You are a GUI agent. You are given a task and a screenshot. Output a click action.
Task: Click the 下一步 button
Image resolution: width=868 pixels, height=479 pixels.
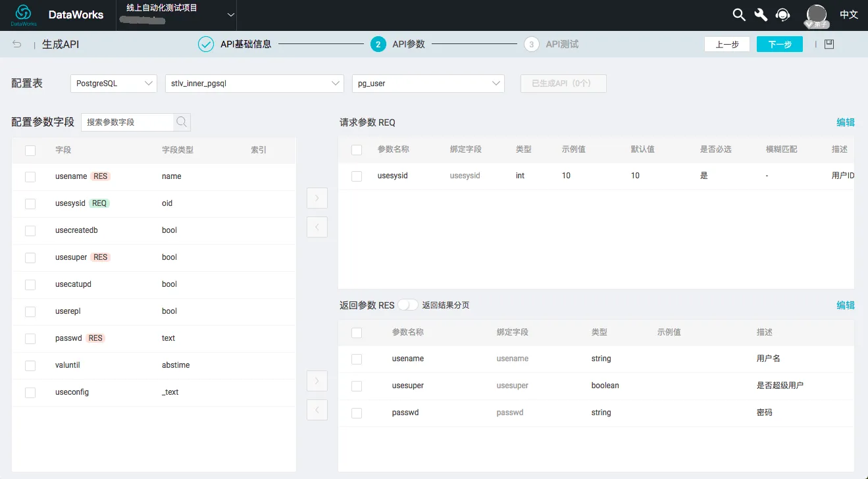point(780,44)
